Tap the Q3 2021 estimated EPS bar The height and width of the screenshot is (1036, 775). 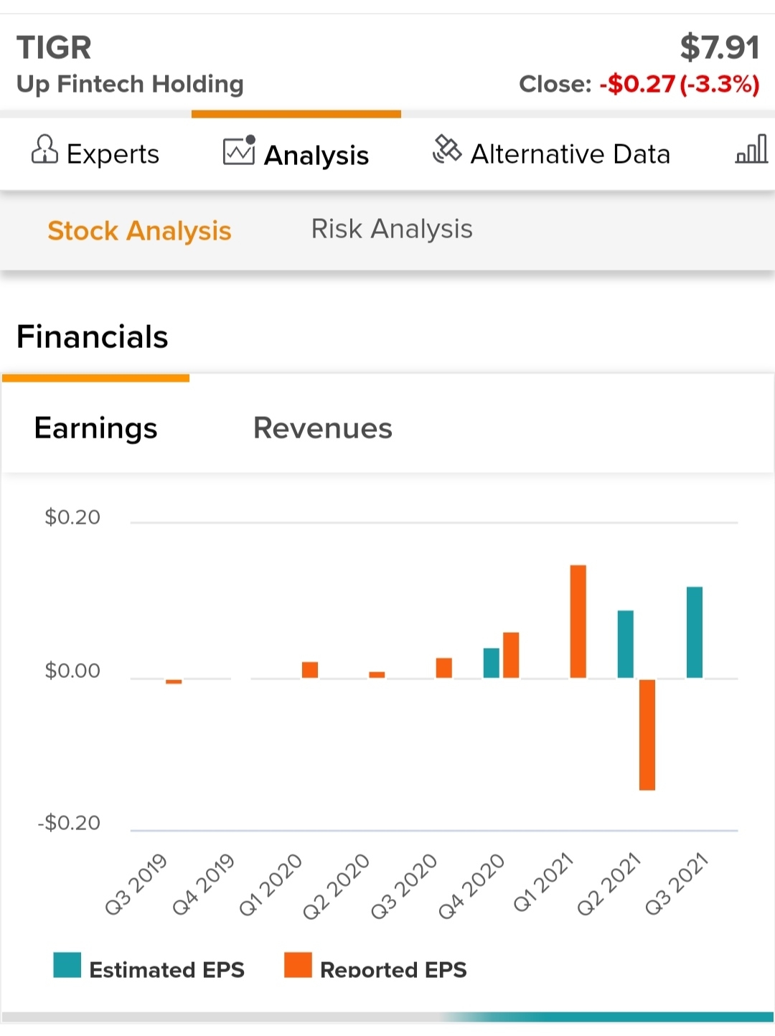(x=695, y=632)
